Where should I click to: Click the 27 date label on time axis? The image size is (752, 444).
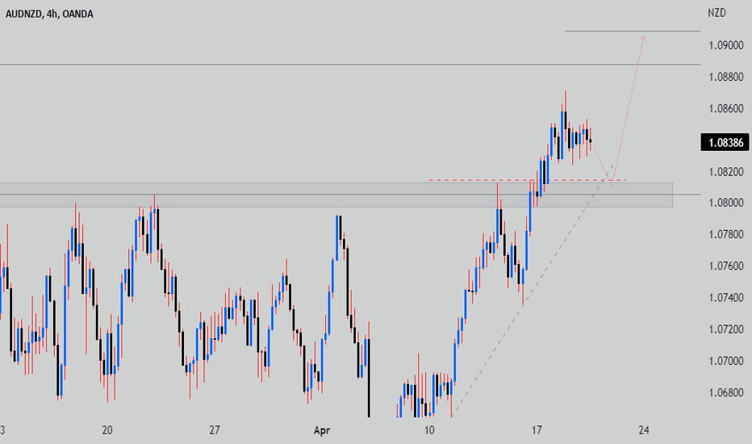coord(215,430)
